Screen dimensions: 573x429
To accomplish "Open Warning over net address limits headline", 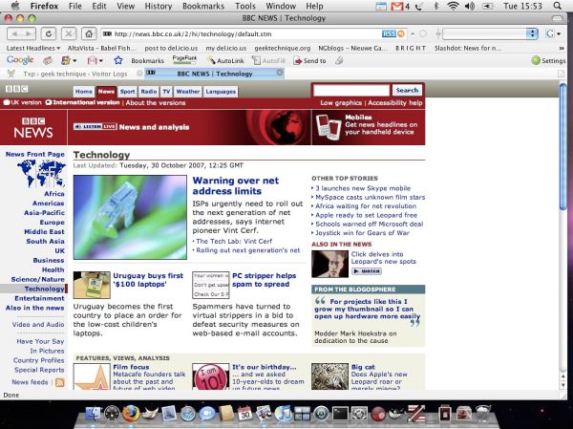I will coord(235,185).
